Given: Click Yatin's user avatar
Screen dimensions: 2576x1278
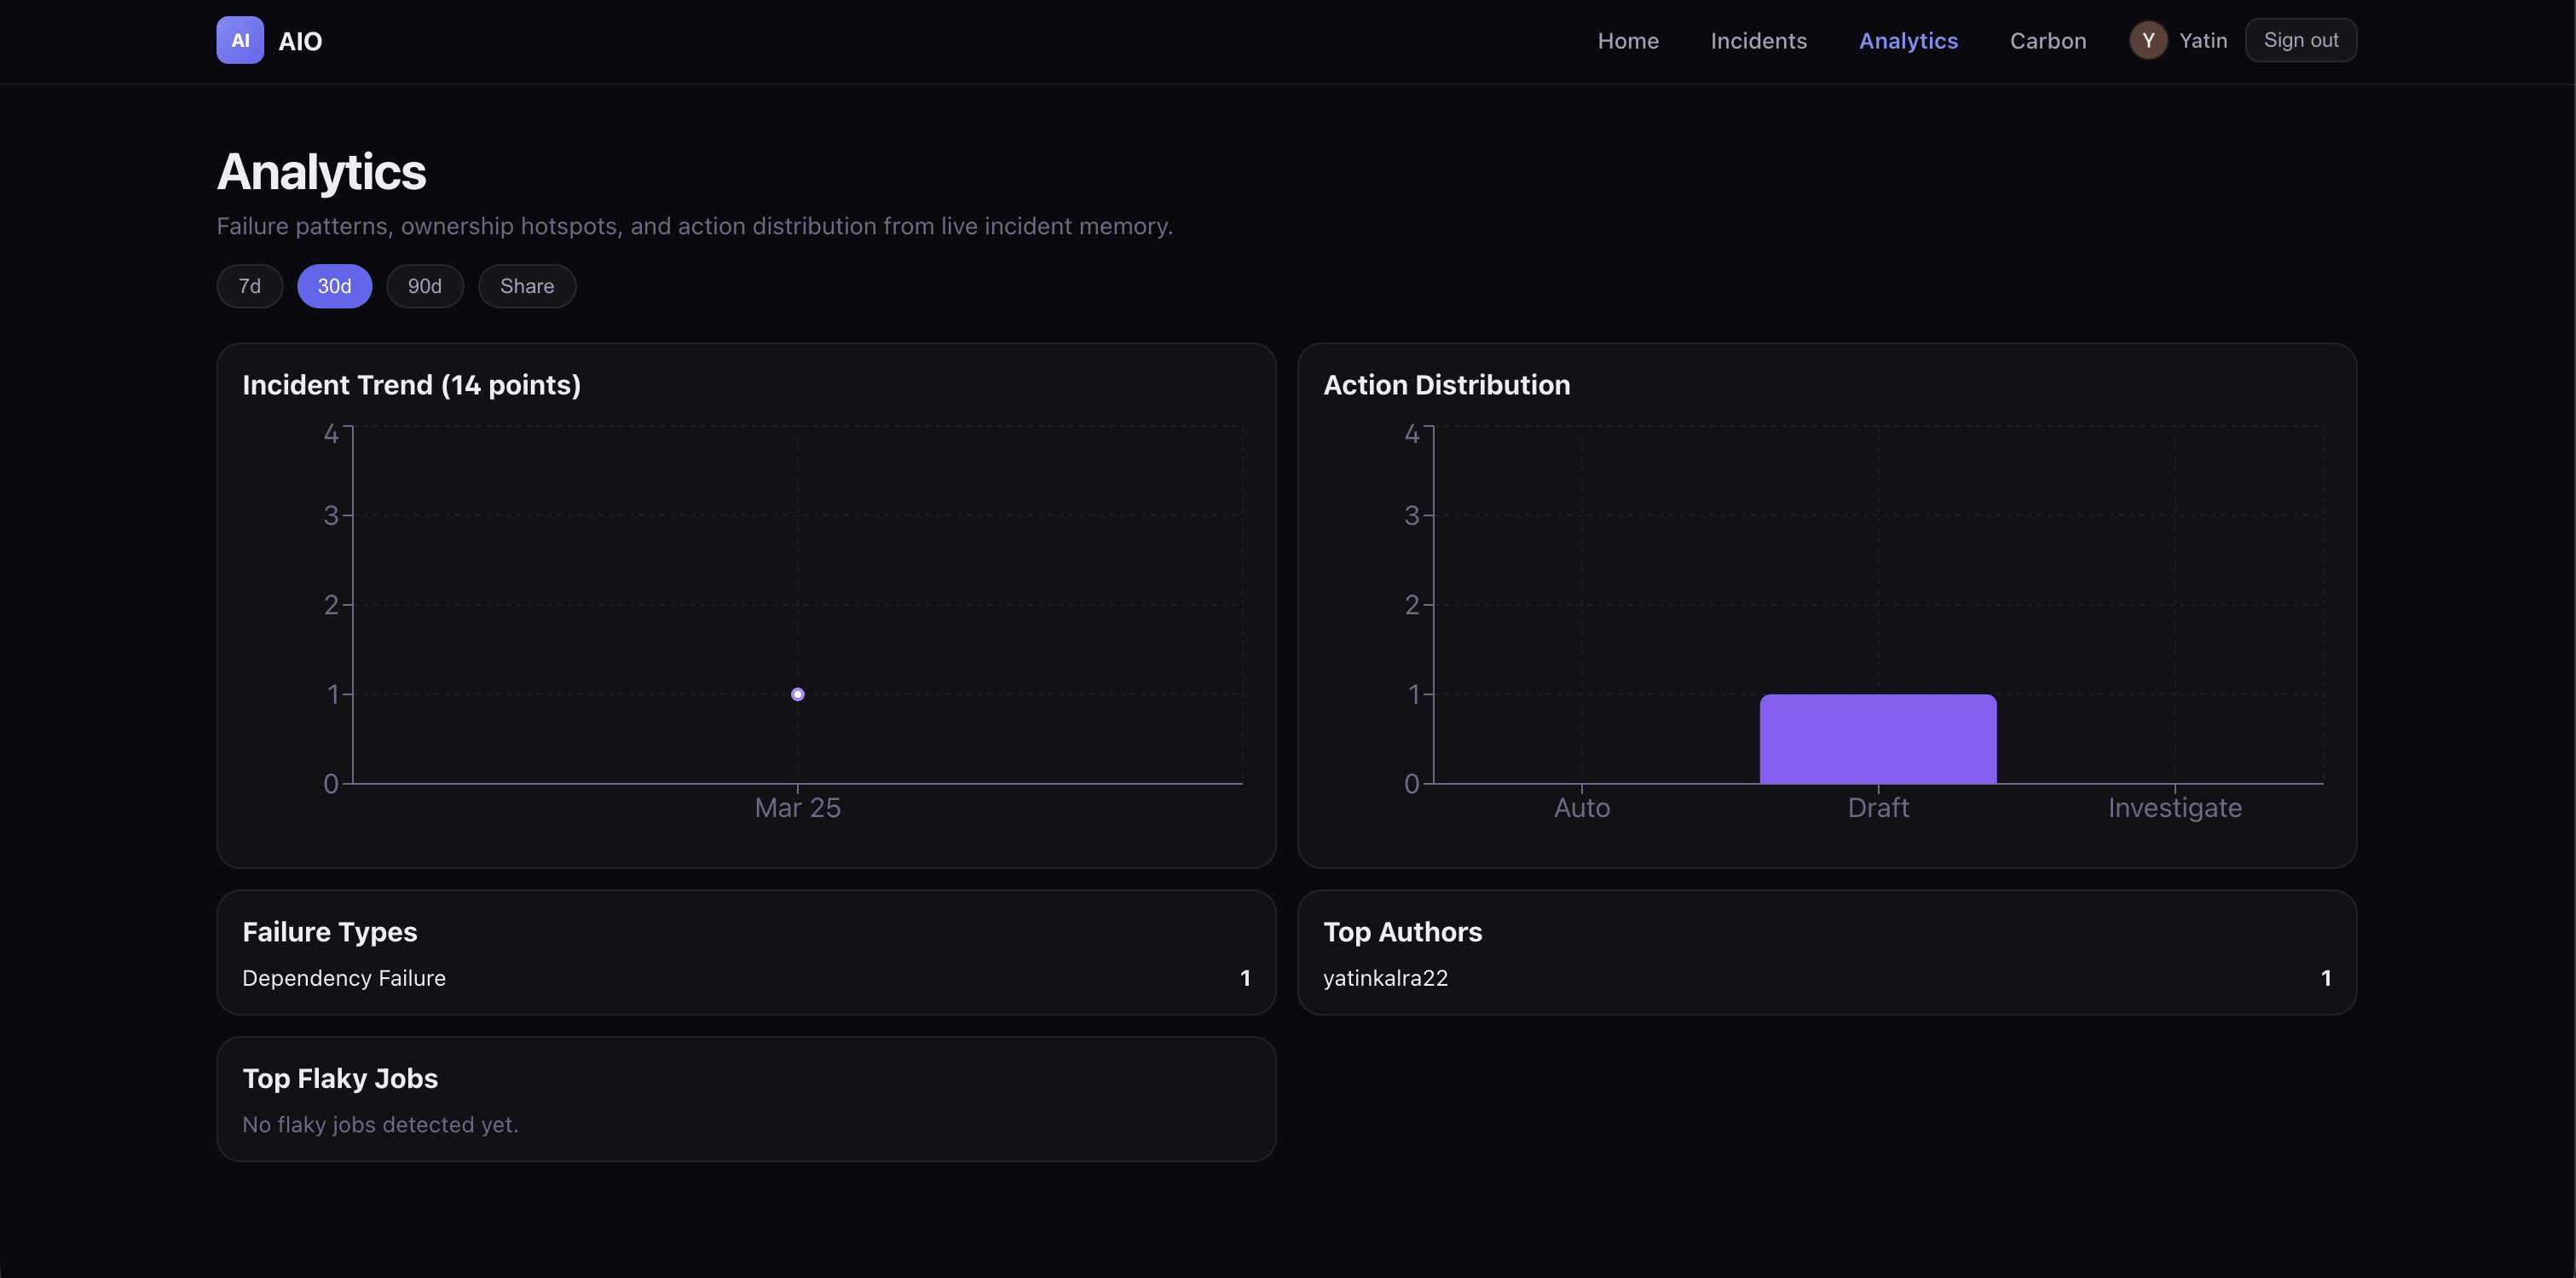Looking at the screenshot, I should [2147, 40].
